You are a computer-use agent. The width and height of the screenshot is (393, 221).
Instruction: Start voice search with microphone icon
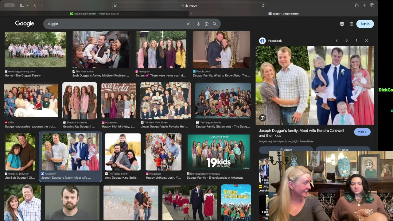[198, 24]
